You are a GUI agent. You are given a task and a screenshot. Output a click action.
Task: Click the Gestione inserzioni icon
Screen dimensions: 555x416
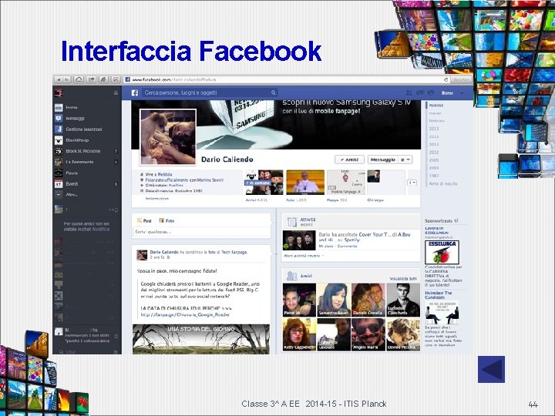tap(59, 129)
